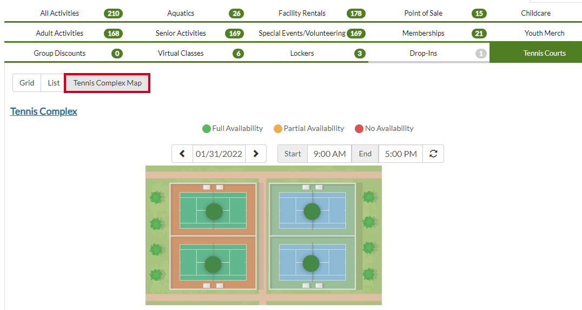Select the lower green court's availability dot

[213, 265]
